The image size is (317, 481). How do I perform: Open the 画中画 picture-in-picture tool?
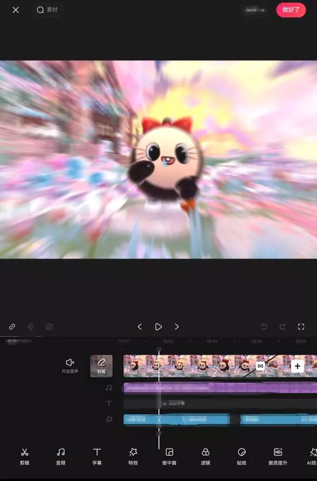(169, 457)
